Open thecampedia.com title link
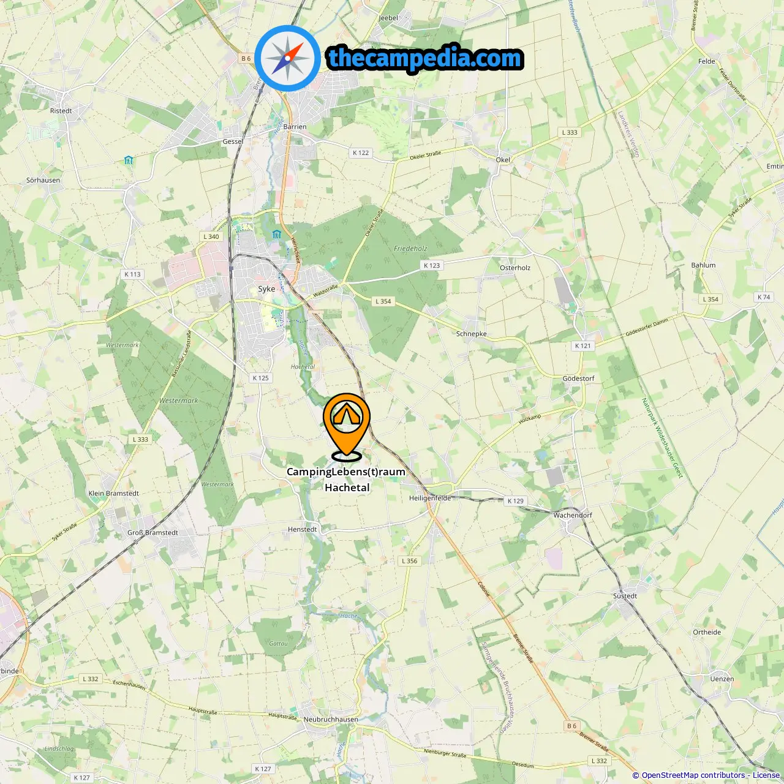This screenshot has height=784, width=784. [425, 58]
